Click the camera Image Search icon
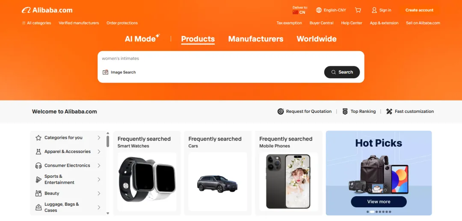The image size is (462, 221). [106, 72]
